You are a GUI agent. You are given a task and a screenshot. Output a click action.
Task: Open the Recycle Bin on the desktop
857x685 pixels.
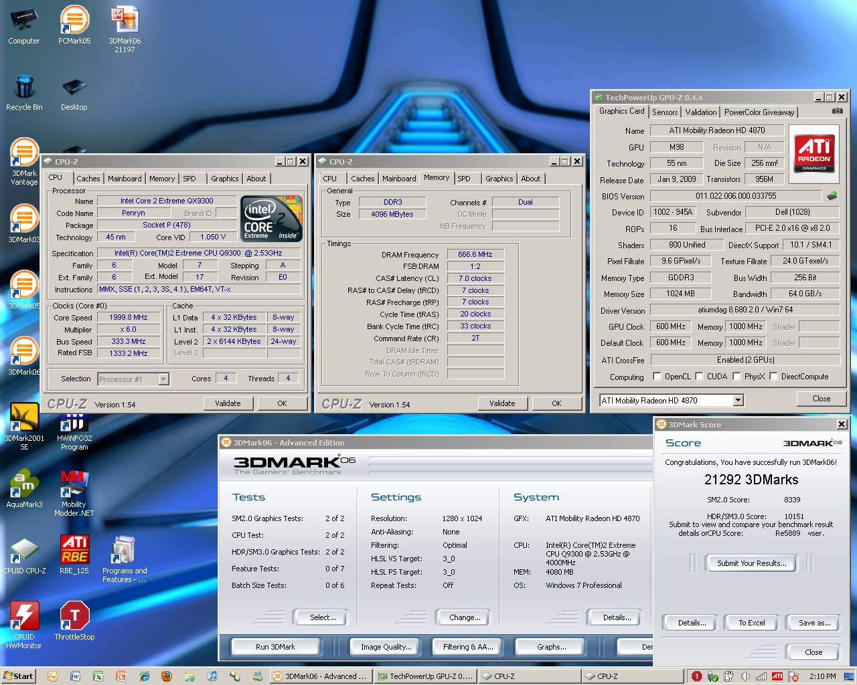[24, 88]
